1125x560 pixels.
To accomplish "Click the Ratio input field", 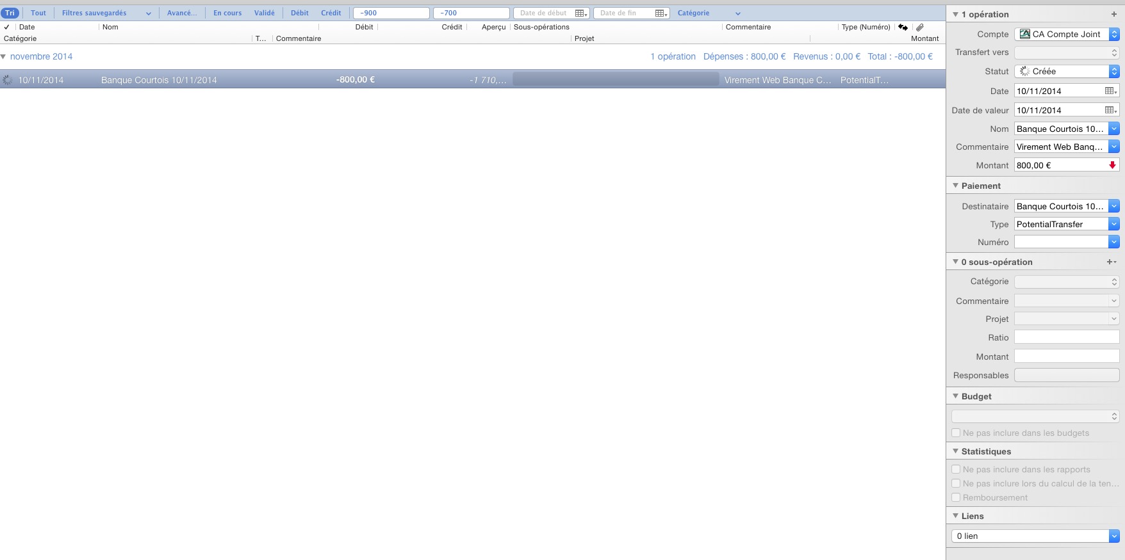I will pos(1067,337).
